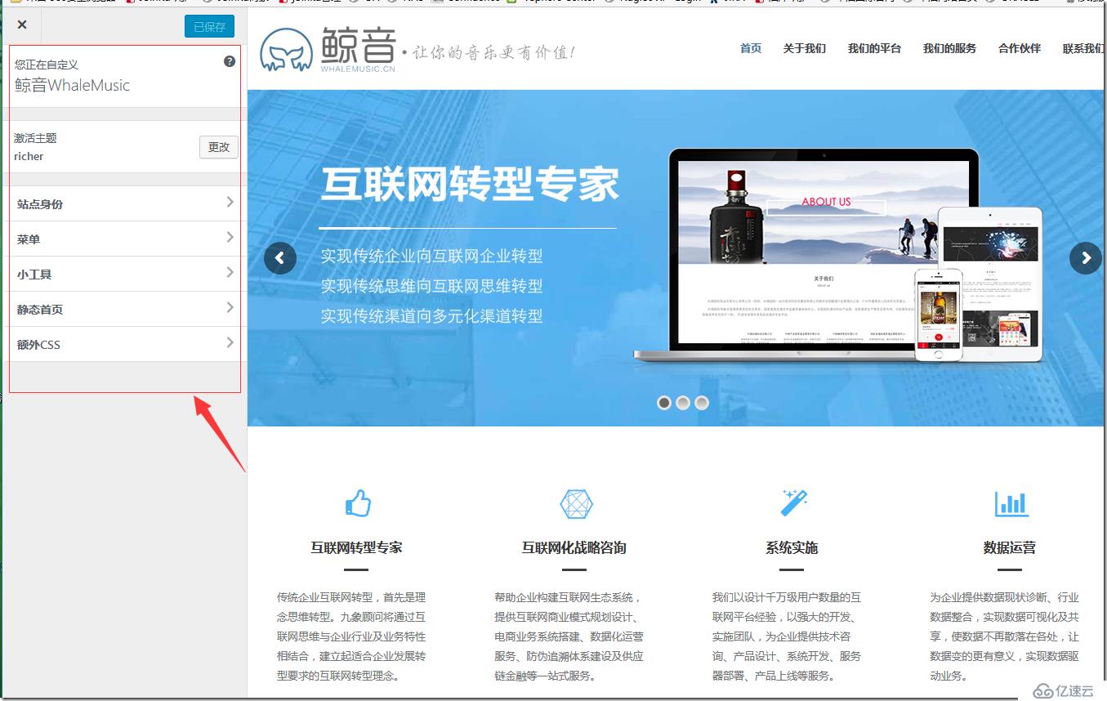Image resolution: width=1107 pixels, height=701 pixels.
Task: Expand chevron next to 菜单
Action: pyautogui.click(x=230, y=238)
